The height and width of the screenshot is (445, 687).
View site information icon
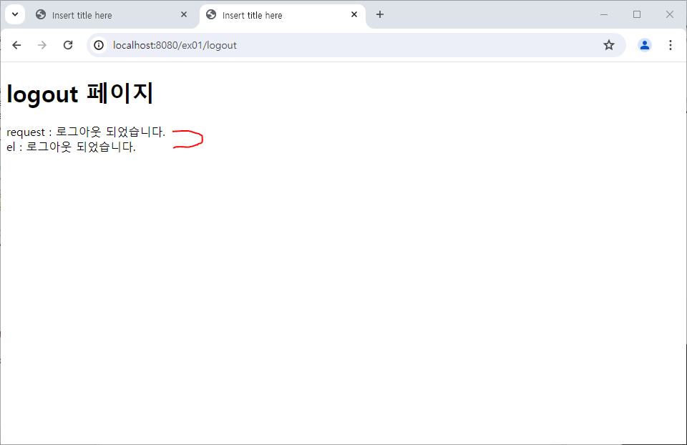(x=99, y=45)
